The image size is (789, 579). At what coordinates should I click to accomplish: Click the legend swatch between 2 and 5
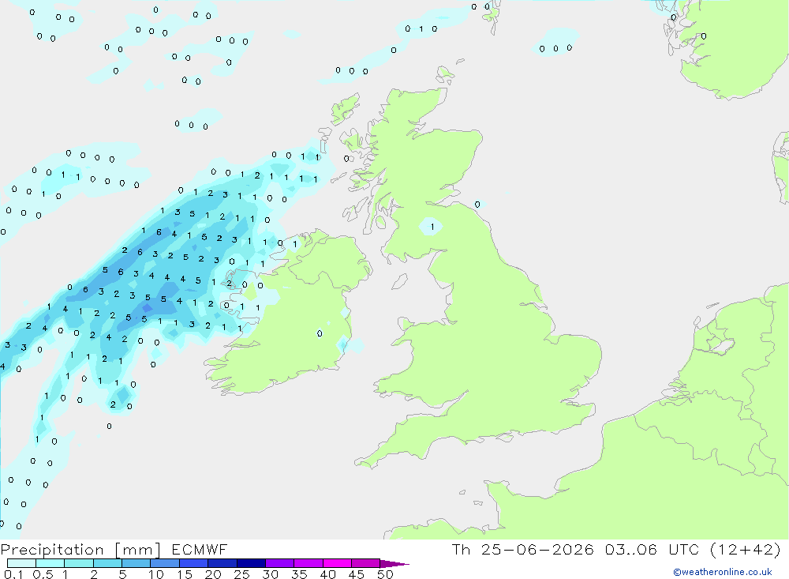107,563
